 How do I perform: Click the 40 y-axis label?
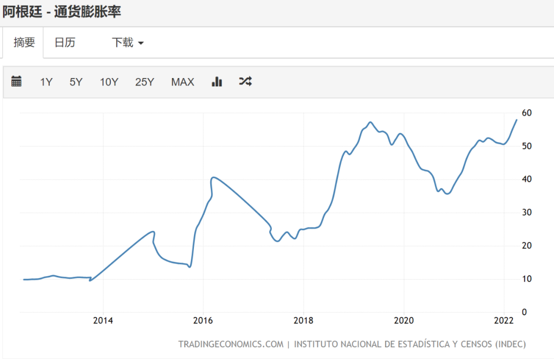coord(526,179)
